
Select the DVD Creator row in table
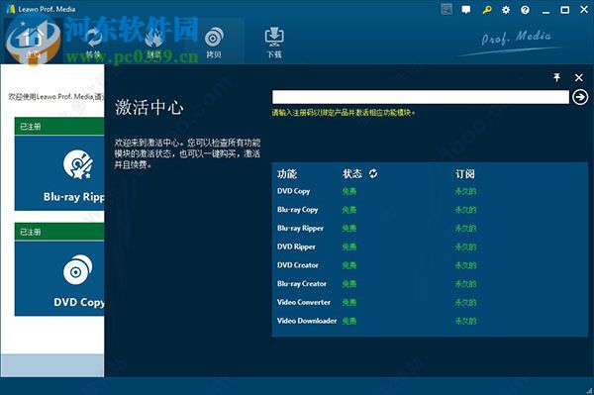coord(430,265)
